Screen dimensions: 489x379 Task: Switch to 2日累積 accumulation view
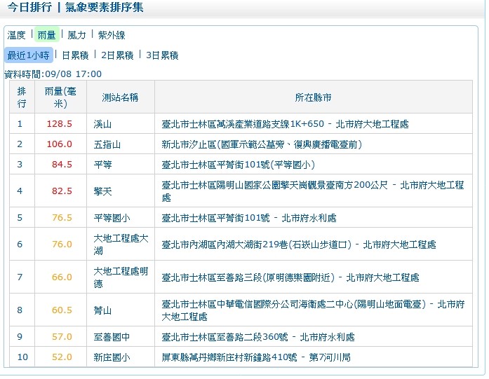(x=118, y=55)
